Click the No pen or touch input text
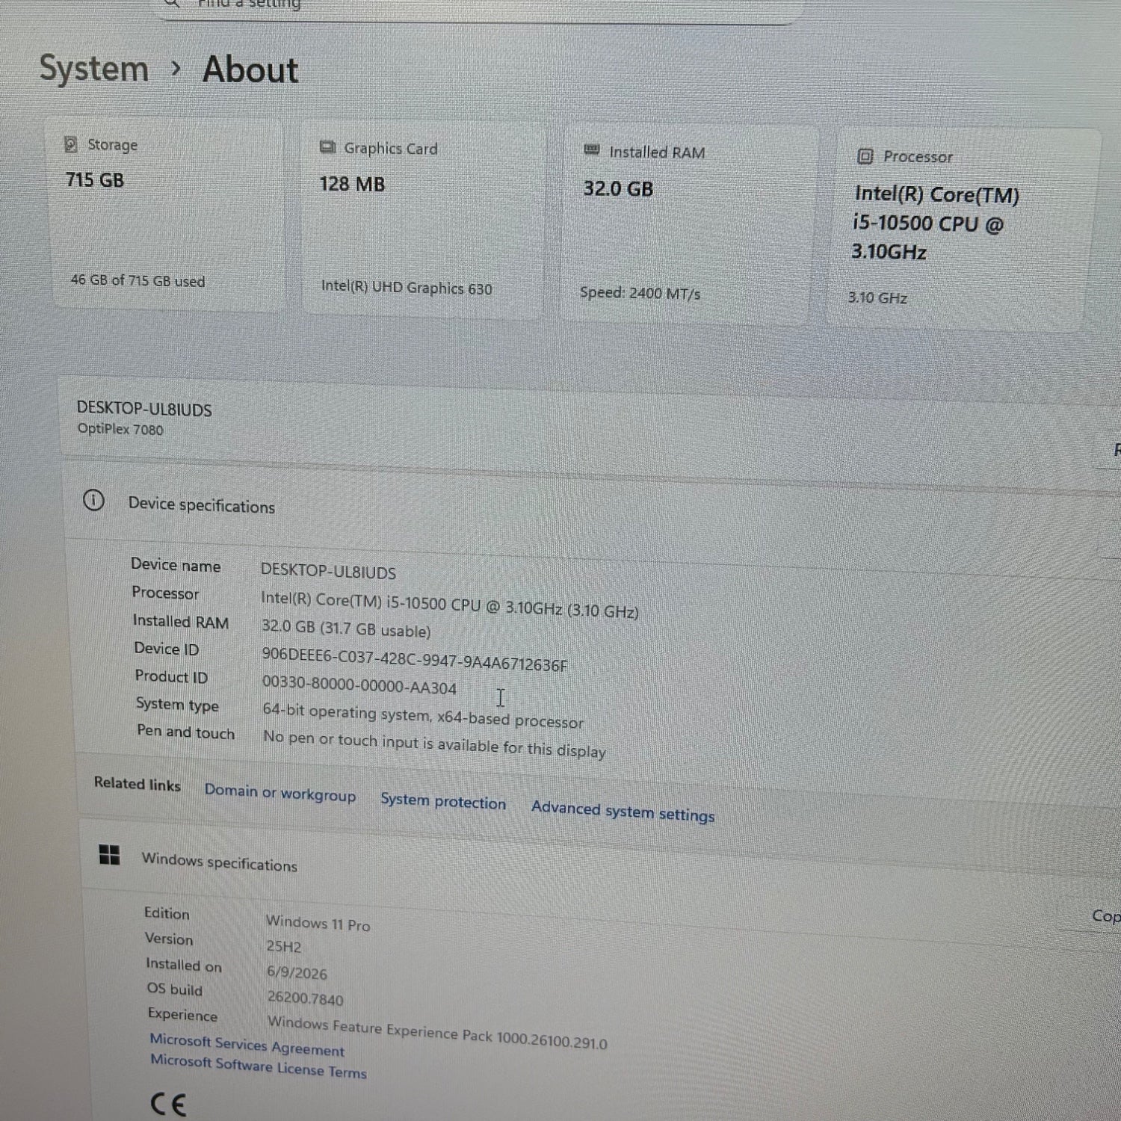 coord(434,744)
